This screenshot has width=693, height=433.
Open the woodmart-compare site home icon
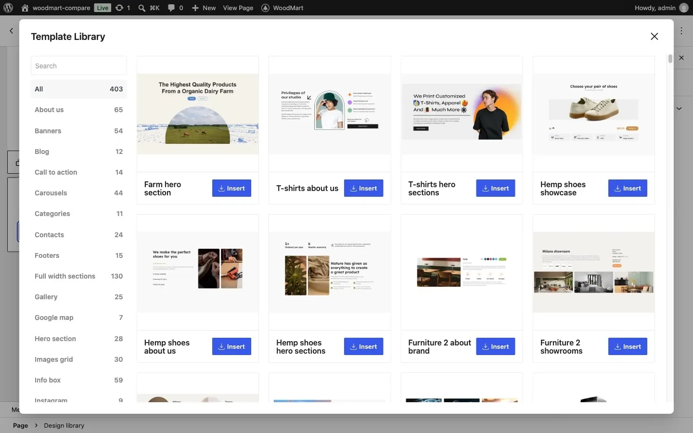pyautogui.click(x=25, y=8)
